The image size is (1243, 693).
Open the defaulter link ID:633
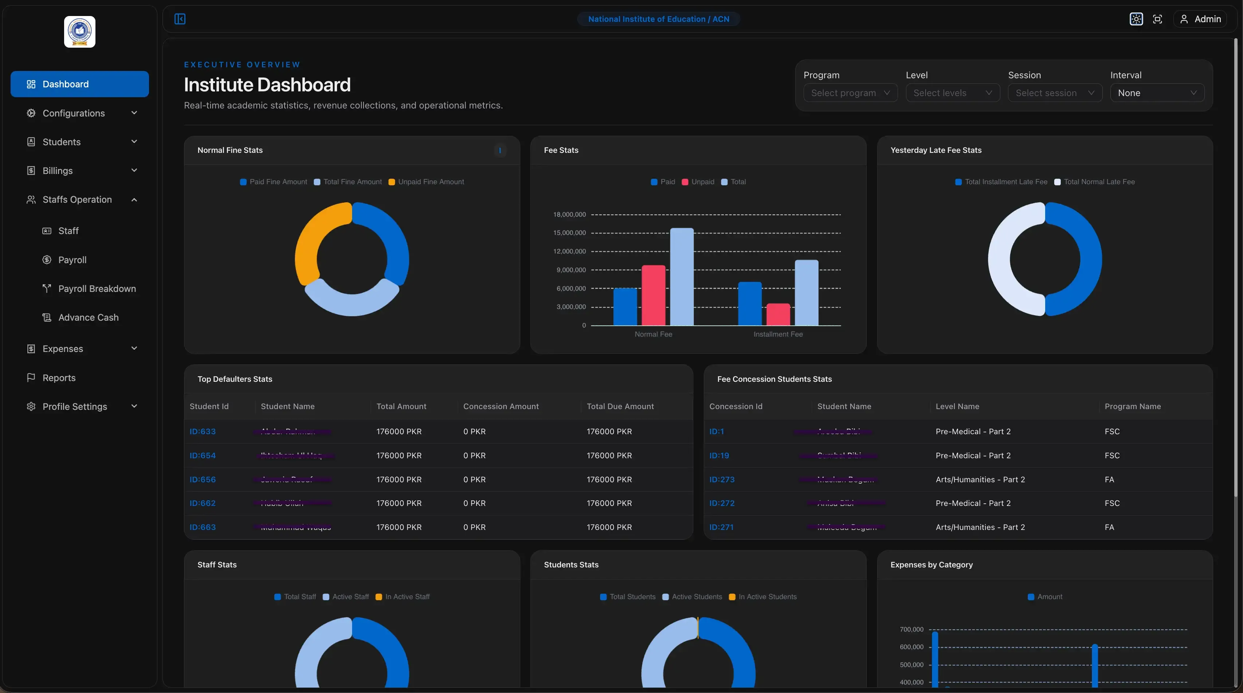click(203, 432)
